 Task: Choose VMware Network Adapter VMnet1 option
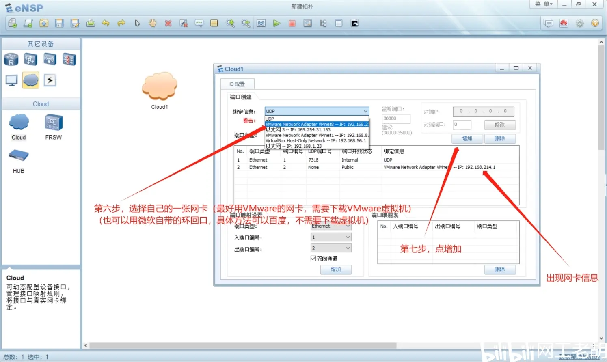point(317,135)
